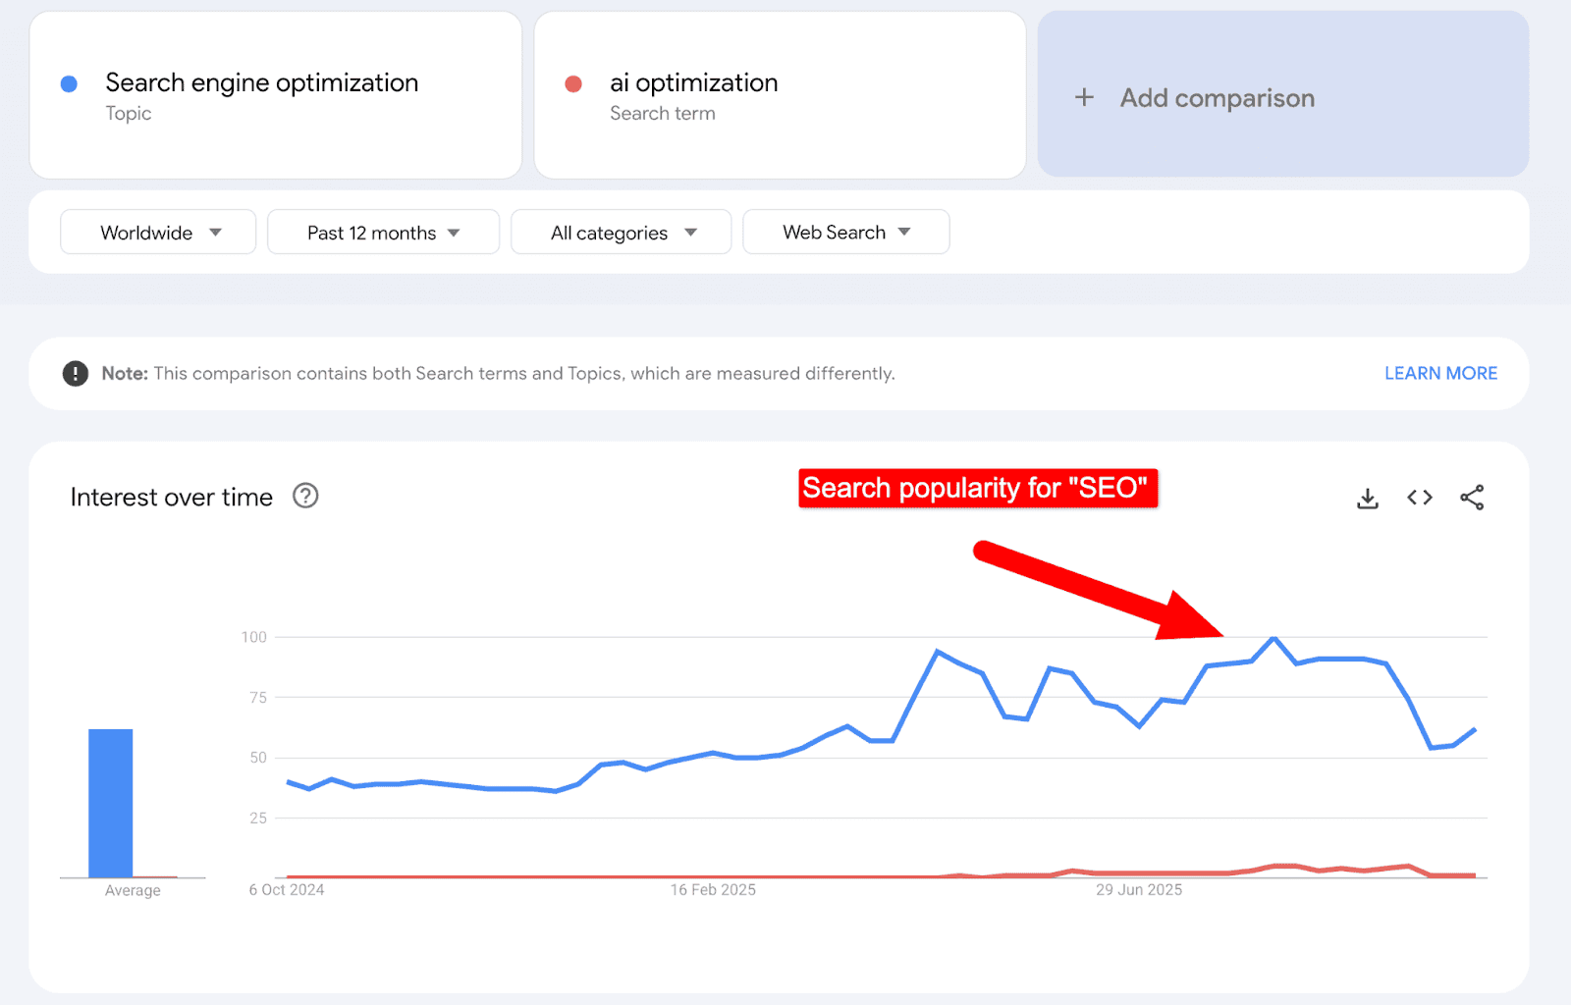Screen dimensions: 1571x1005
Task: Click the 16 Feb 2025 axis label
Action: click(713, 890)
